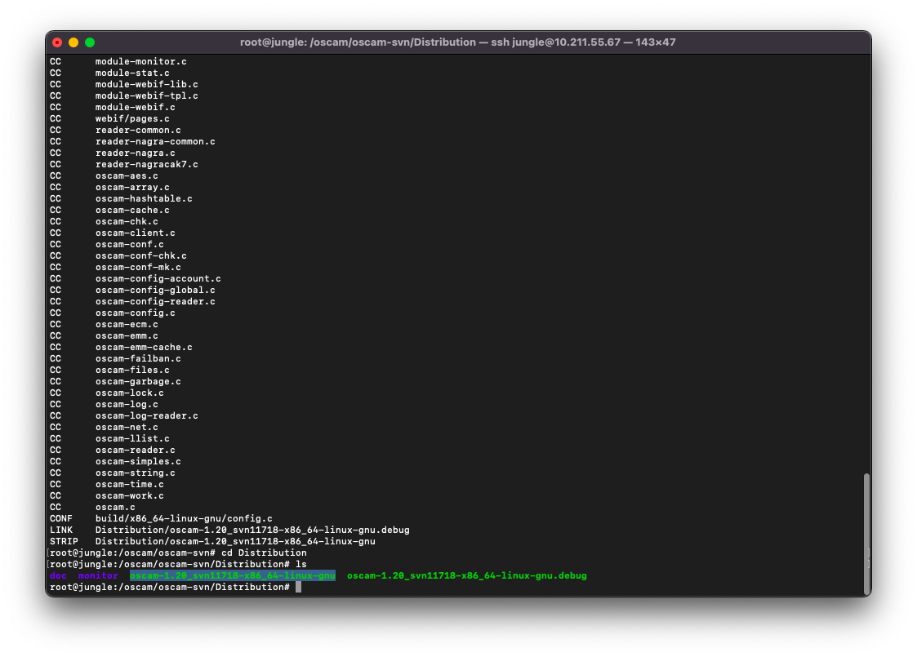Click the CONF build config.c line

point(184,518)
